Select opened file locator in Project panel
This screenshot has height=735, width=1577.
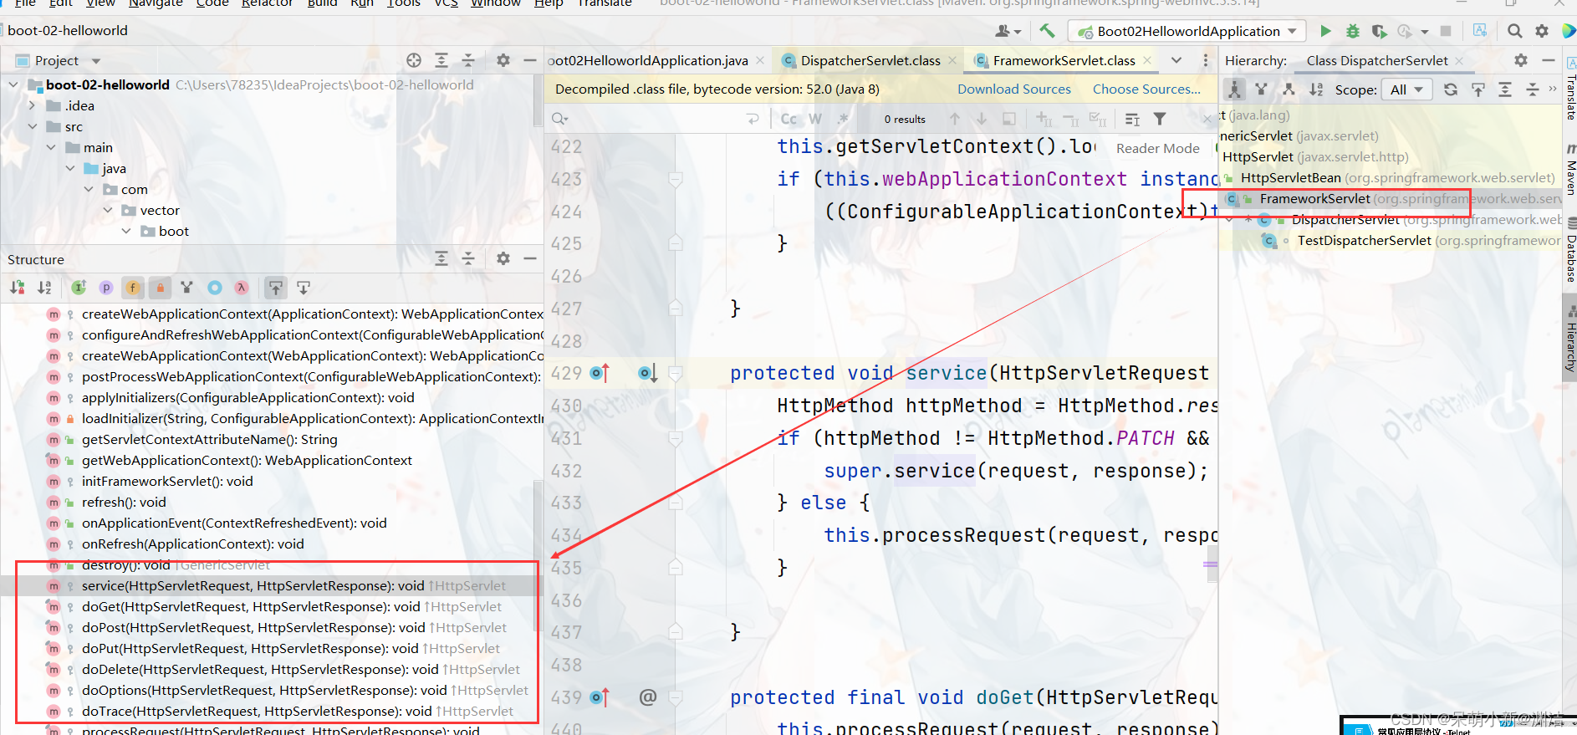[414, 60]
